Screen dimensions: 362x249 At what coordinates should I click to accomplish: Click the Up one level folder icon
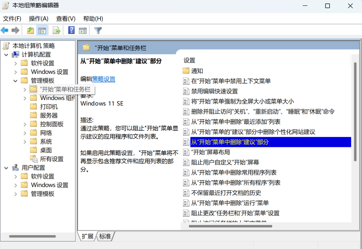30,30
